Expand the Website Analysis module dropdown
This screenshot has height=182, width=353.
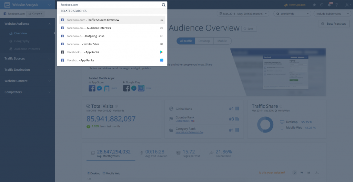(49, 5)
